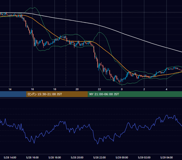Click the 22 hour label on price chart axis
This screenshot has height=160, width=182.
99,89
